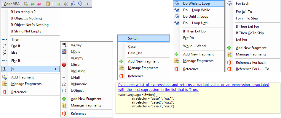Choose the Switch menu item
Screen dimensions: 281x118
[x=143, y=38]
